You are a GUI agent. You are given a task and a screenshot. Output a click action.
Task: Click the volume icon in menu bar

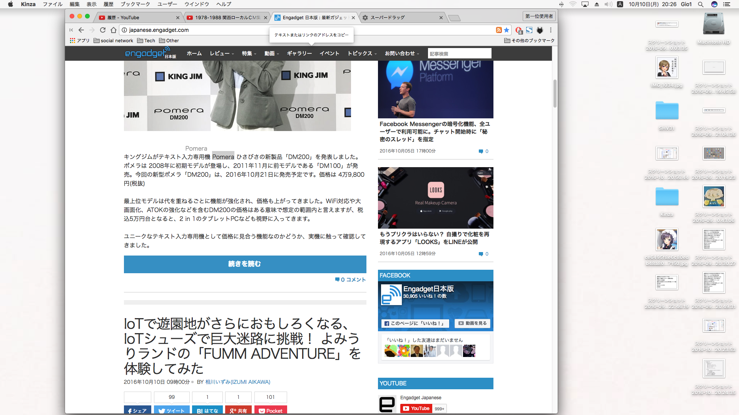click(x=608, y=4)
